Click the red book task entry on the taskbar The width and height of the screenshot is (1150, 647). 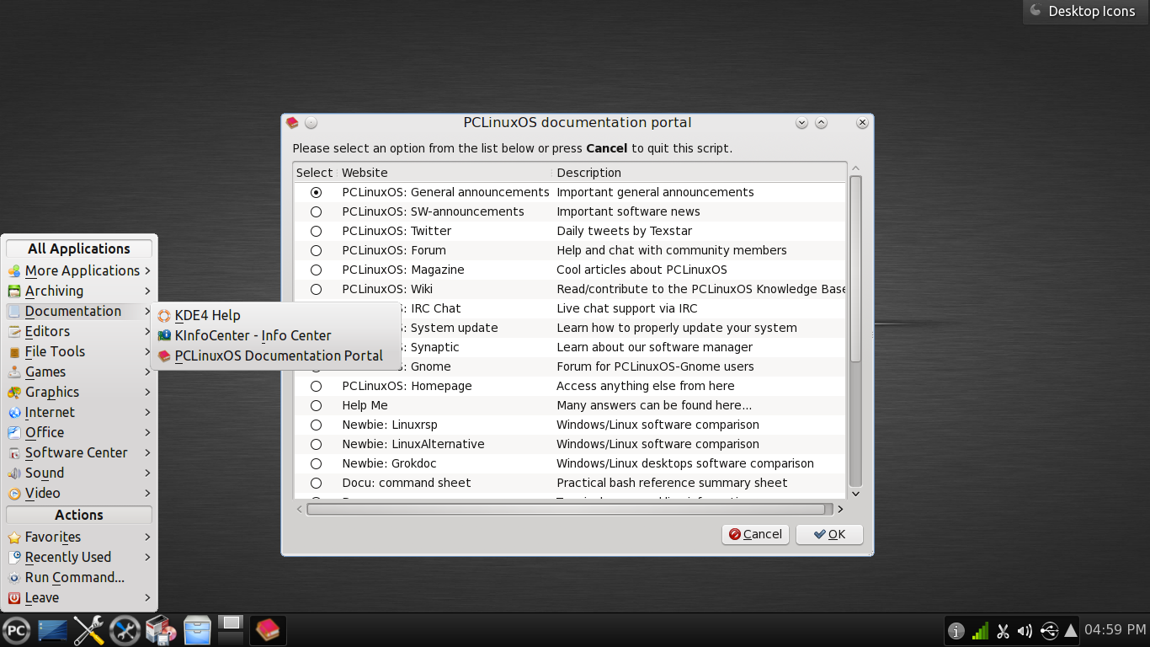coord(268,630)
